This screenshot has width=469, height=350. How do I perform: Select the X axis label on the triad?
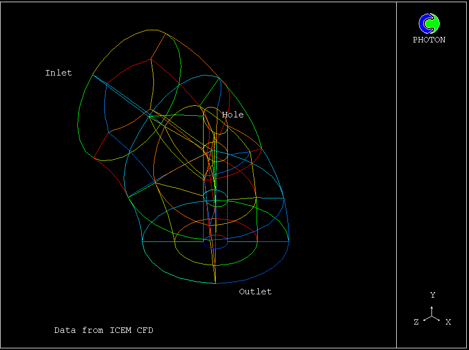(x=448, y=322)
